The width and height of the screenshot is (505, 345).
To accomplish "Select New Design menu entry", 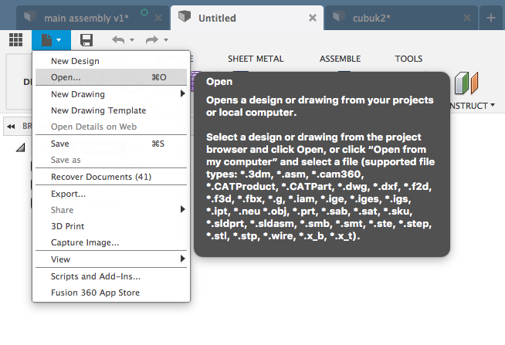I will click(74, 61).
